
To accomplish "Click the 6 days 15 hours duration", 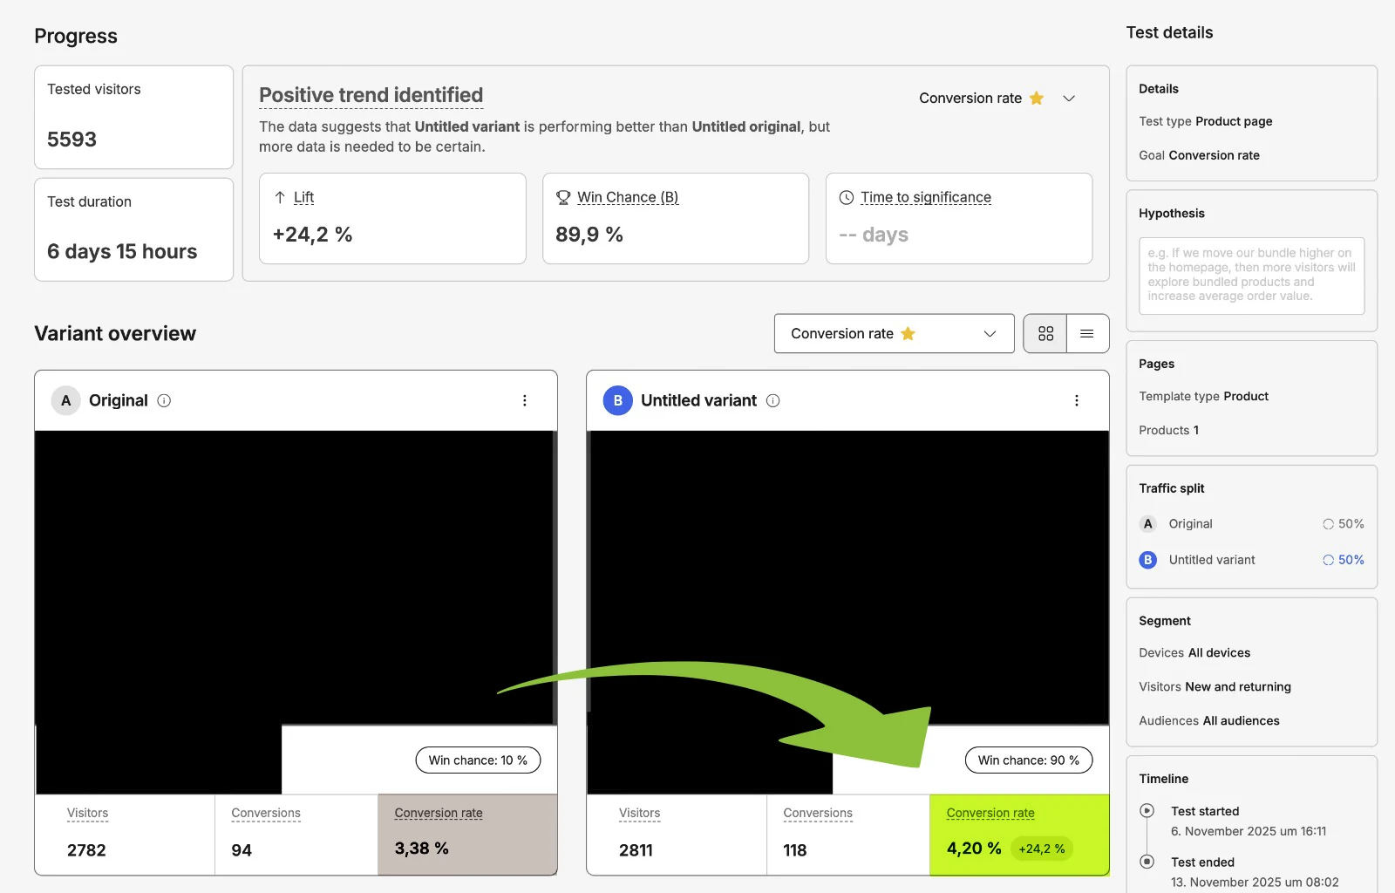I will (x=122, y=251).
